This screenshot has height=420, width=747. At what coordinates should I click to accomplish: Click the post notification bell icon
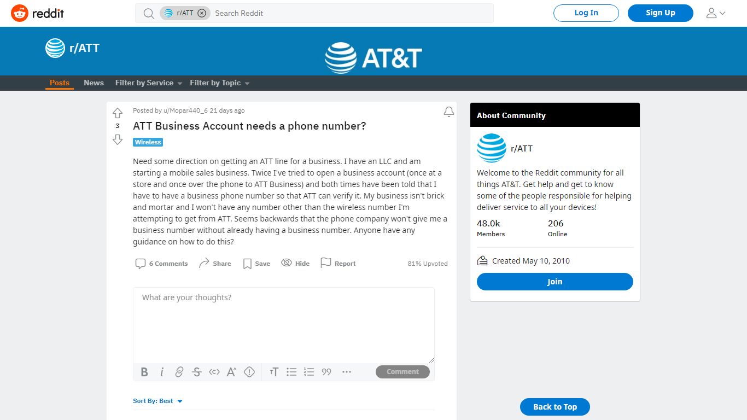pos(449,112)
